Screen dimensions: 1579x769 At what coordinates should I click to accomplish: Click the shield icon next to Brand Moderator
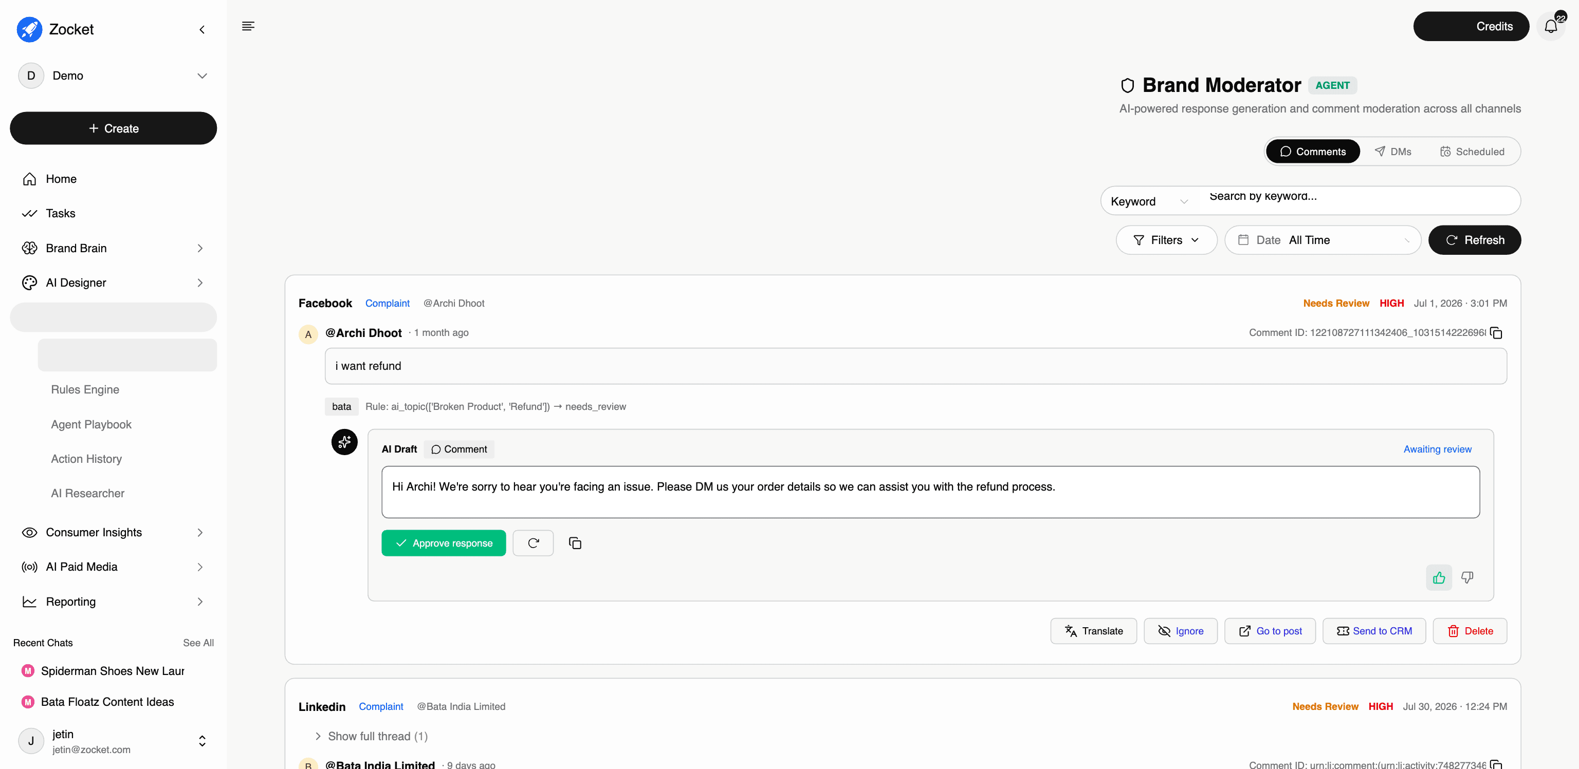click(x=1128, y=85)
